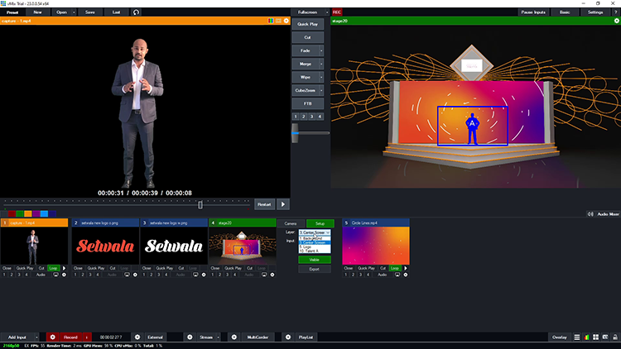Select the Setup tab
621x349 pixels.
(x=320, y=223)
